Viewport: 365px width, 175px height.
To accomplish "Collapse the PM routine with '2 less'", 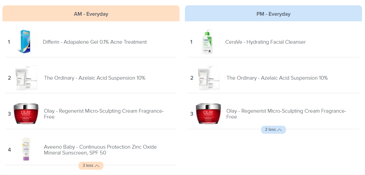I will [273, 130].
